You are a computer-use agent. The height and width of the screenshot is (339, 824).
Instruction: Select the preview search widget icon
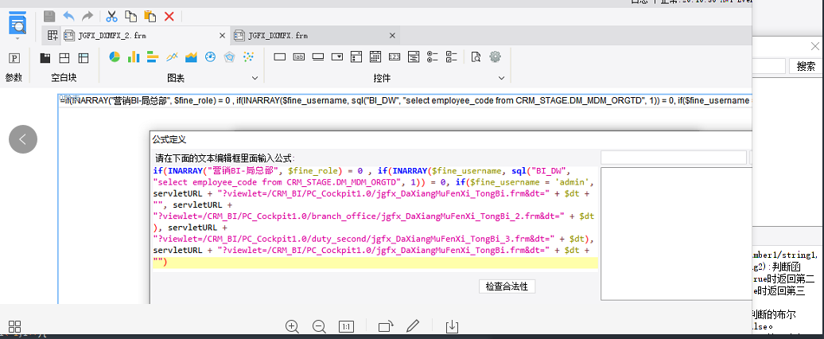476,56
